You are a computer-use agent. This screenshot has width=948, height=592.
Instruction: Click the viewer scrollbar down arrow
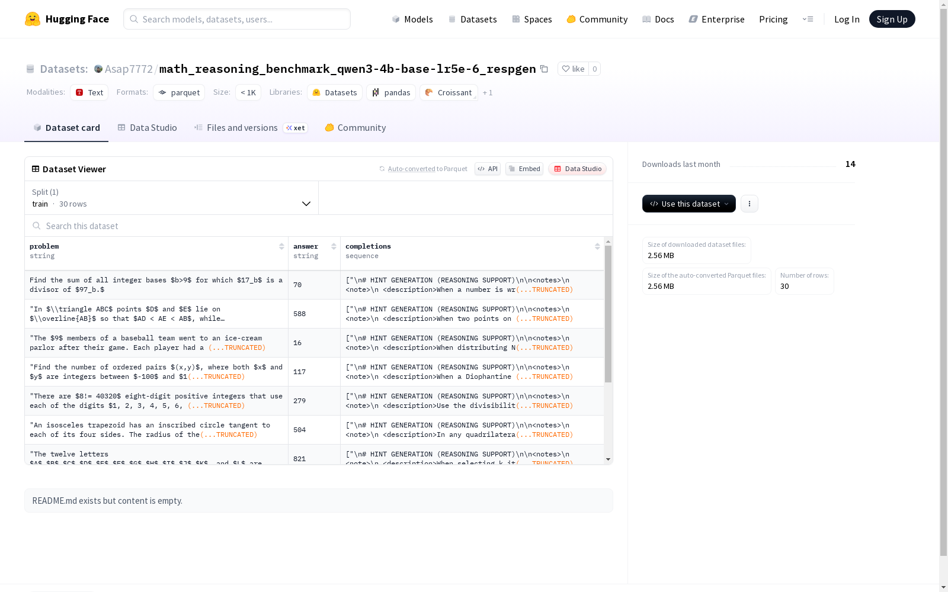click(608, 459)
